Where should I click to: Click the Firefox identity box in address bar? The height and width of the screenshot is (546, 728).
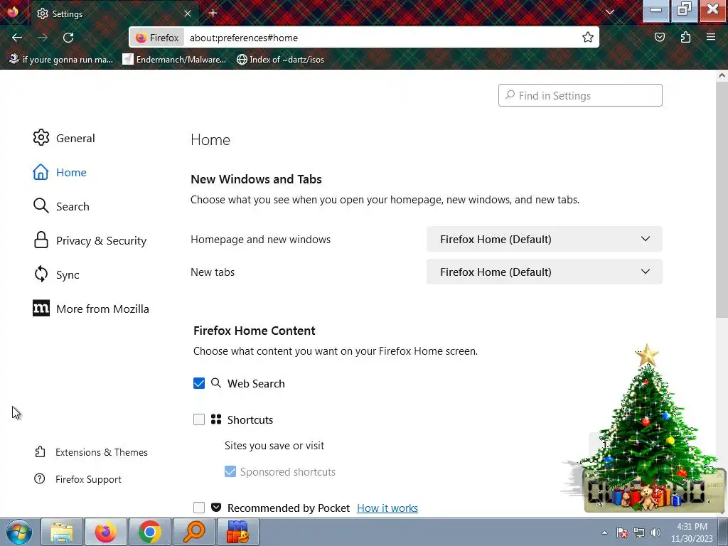tap(157, 38)
